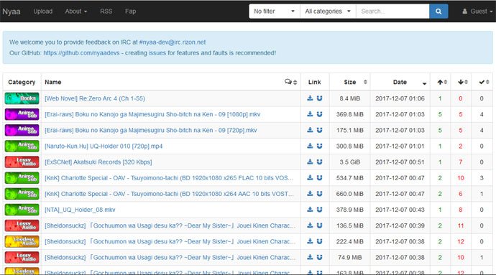Sort table by Date column
The height and width of the screenshot is (275, 496).
(x=400, y=82)
